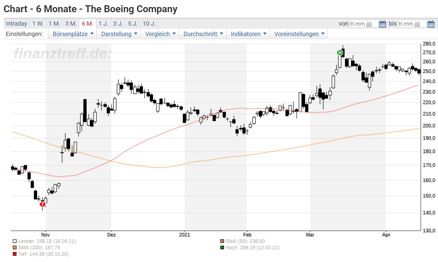The width and height of the screenshot is (438, 262).
Task: Open the 'bis' date calendar picker
Action: (431, 24)
